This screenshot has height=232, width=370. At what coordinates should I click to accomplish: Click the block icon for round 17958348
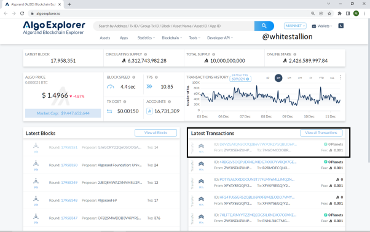[x=36, y=199]
